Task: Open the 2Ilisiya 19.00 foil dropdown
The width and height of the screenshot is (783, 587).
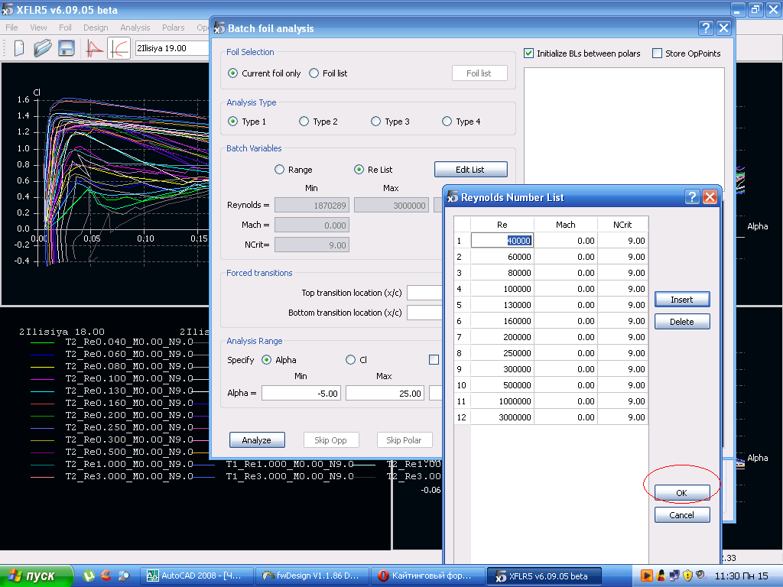Action: click(172, 48)
